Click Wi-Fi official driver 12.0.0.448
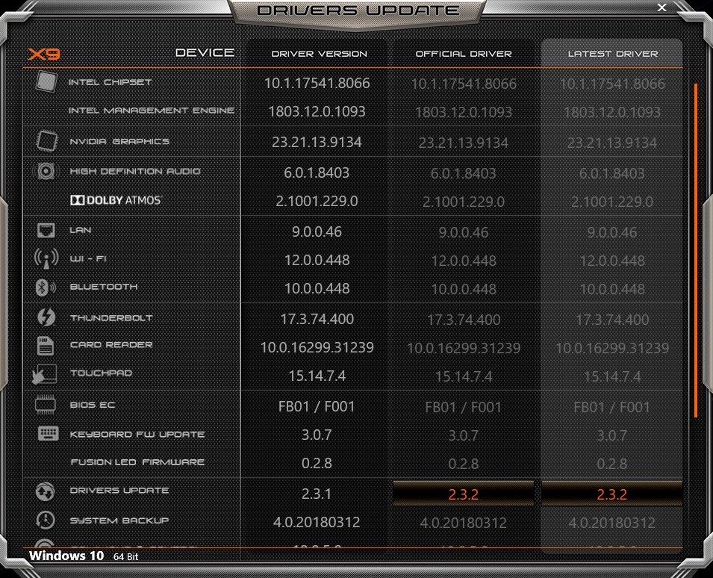This screenshot has height=578, width=713. point(464,261)
